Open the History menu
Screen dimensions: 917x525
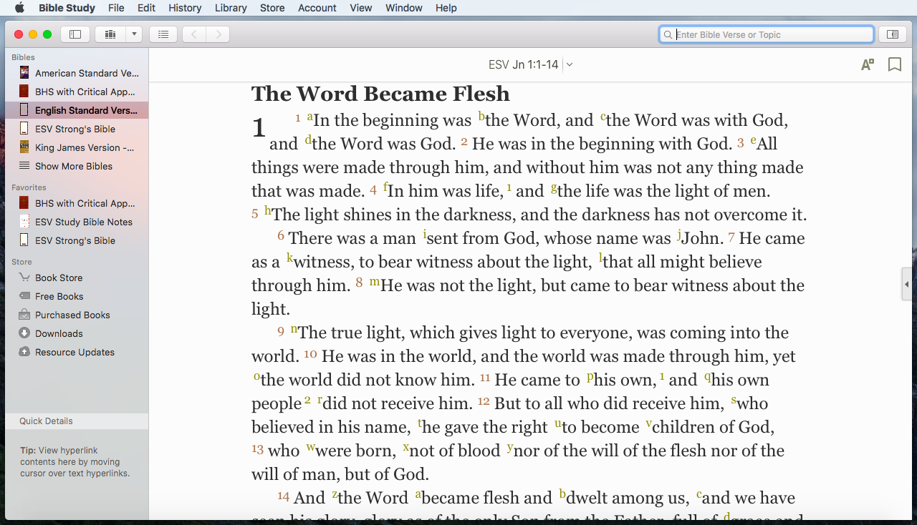(x=185, y=8)
